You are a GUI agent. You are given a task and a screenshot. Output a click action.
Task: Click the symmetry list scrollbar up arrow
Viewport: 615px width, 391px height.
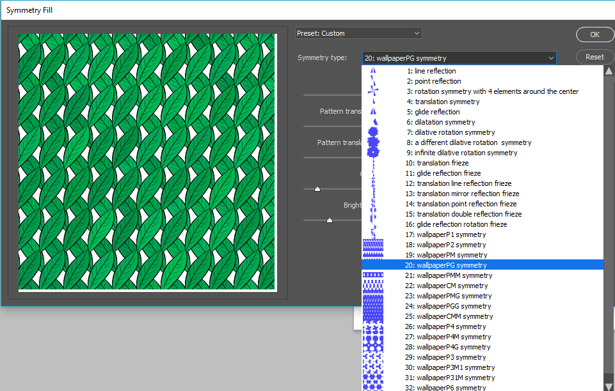pos(609,70)
